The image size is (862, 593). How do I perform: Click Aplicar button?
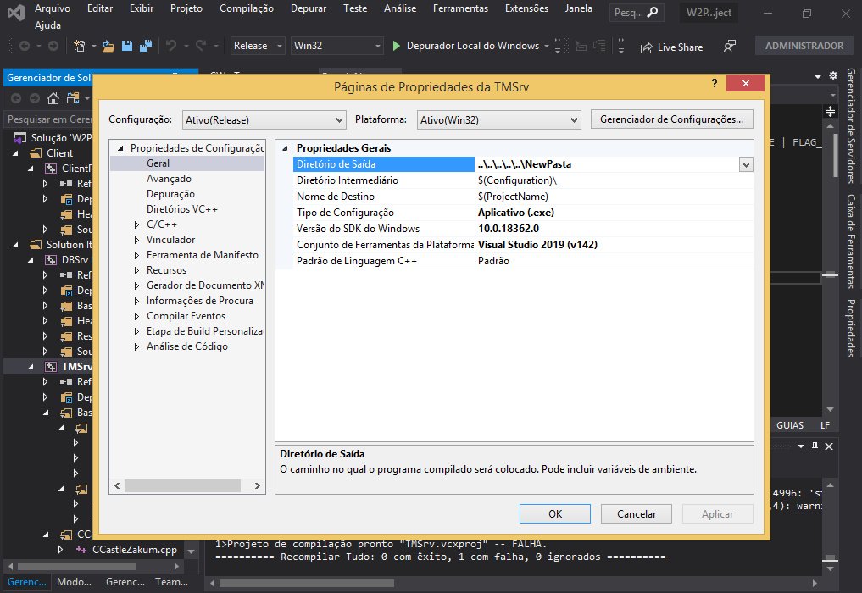[717, 514]
